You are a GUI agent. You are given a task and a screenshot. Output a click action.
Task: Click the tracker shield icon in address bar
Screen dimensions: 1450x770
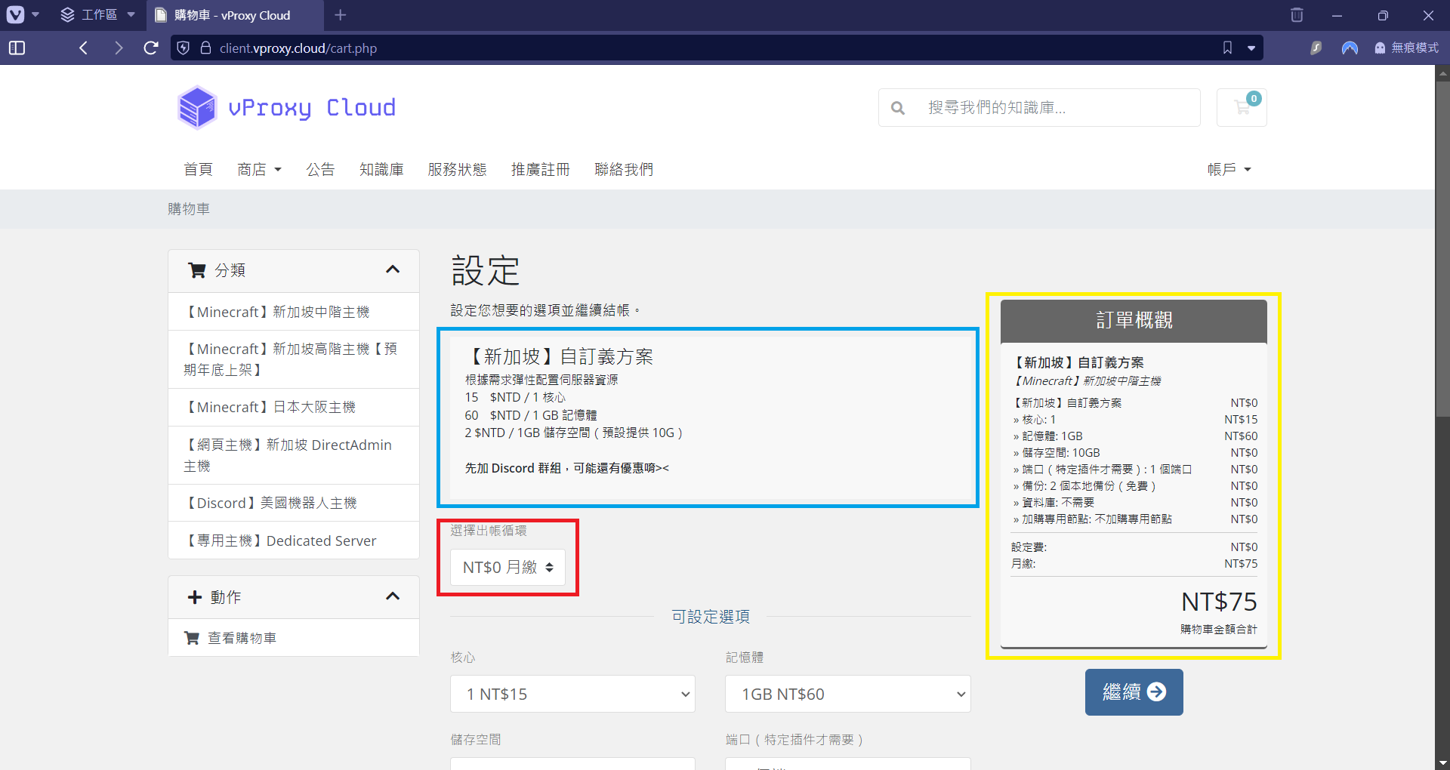183,48
